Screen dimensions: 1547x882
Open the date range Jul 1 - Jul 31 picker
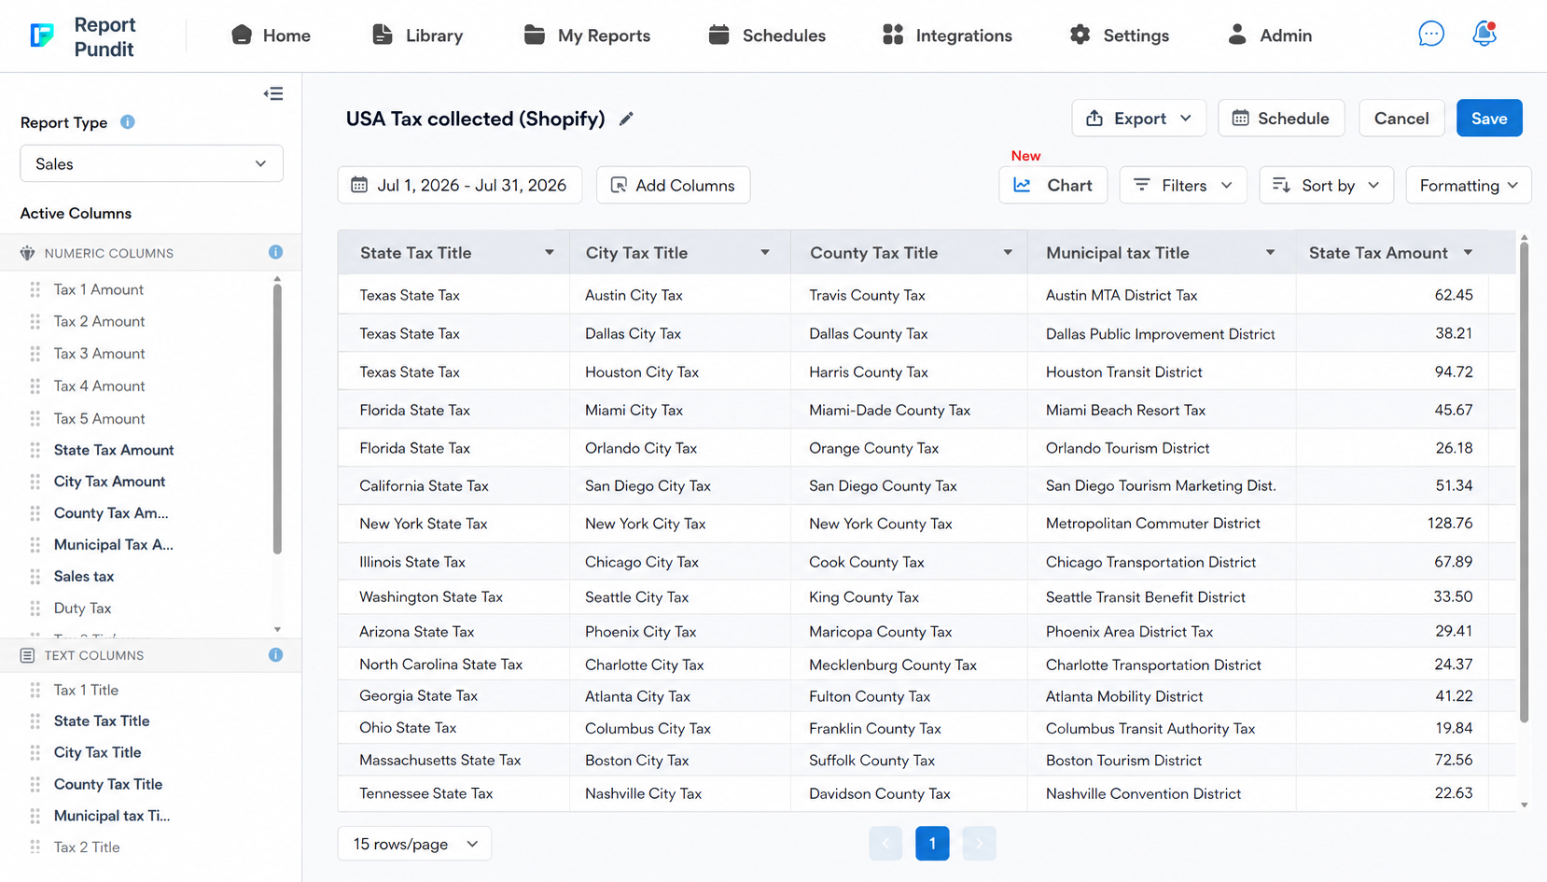click(x=460, y=185)
